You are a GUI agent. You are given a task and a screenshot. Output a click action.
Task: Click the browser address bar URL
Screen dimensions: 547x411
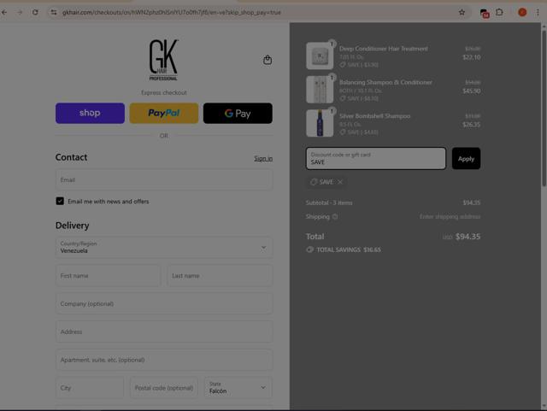[172, 12]
